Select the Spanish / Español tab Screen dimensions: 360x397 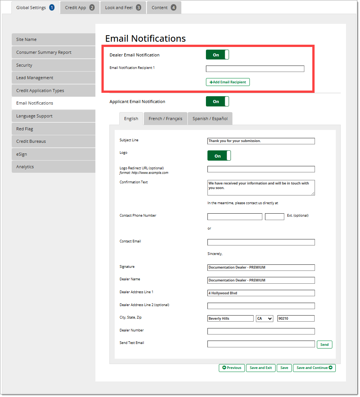[x=210, y=119]
